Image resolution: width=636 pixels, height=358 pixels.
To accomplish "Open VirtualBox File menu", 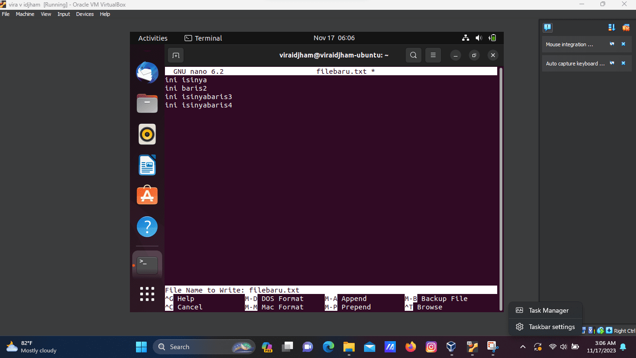I will tap(6, 14).
